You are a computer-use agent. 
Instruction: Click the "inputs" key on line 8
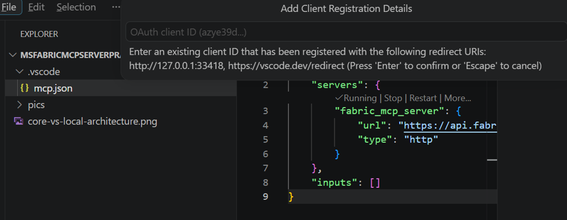click(x=334, y=183)
